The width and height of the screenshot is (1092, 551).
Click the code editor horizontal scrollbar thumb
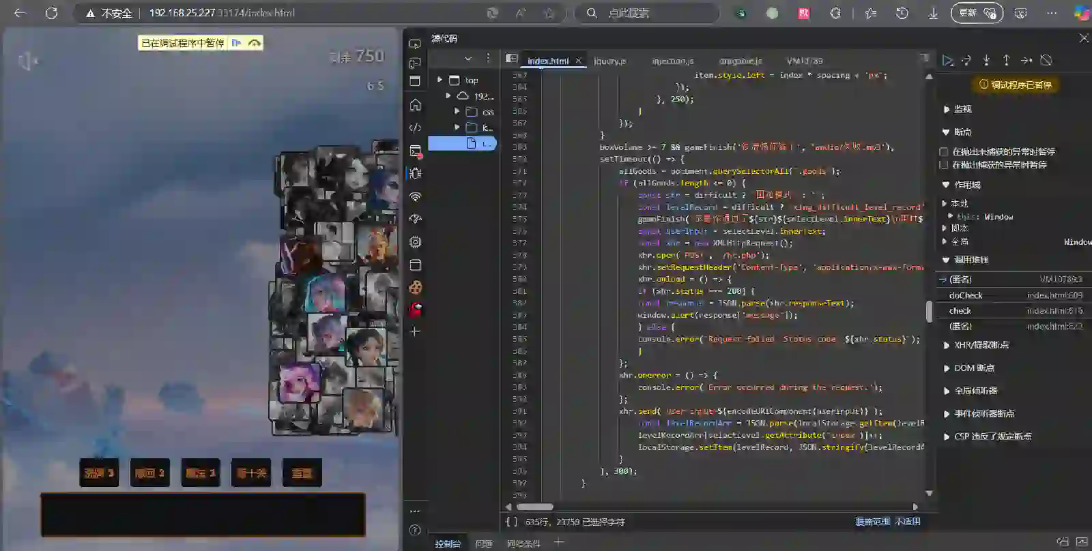pos(534,507)
